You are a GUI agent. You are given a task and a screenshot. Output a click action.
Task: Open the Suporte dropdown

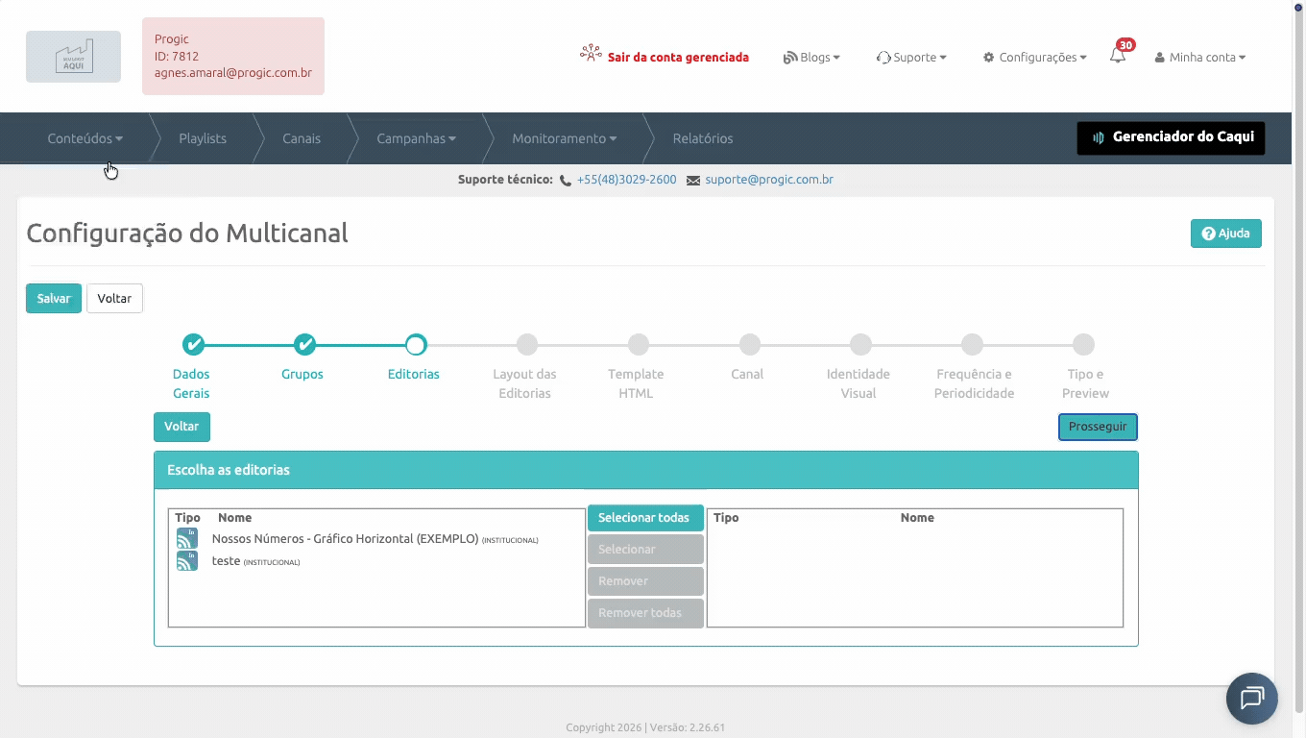(x=912, y=58)
